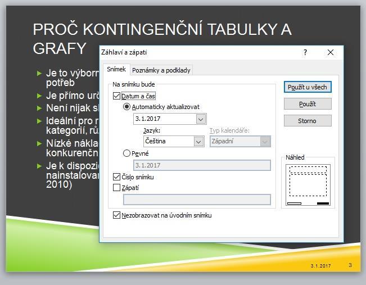The image size is (366, 285).
Task: Switch to Poznámky a podklady tab
Action: point(161,70)
